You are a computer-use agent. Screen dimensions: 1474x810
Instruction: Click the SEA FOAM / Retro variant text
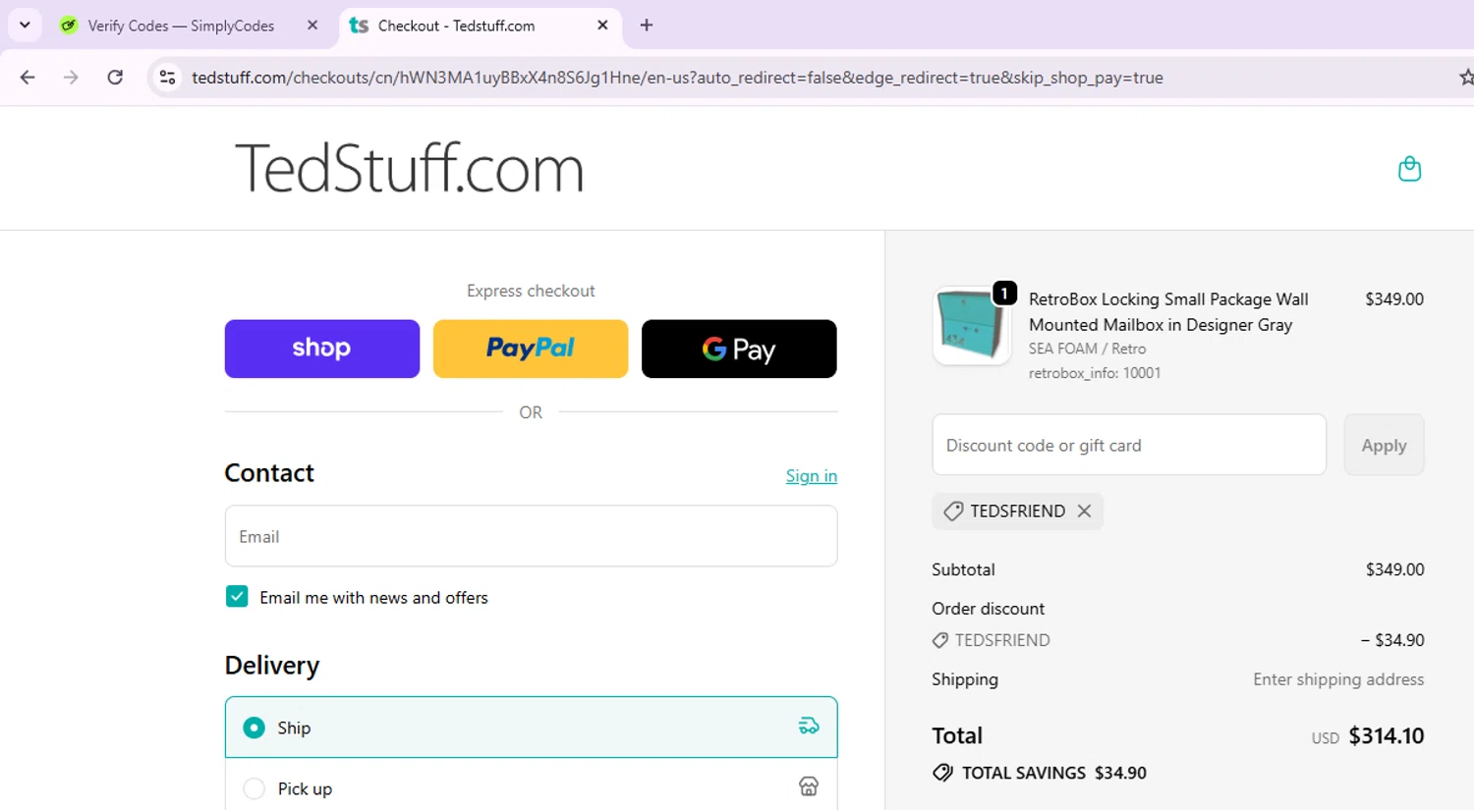click(x=1087, y=349)
